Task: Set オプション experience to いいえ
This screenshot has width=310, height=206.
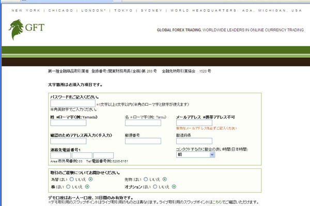Action: pos(174,186)
